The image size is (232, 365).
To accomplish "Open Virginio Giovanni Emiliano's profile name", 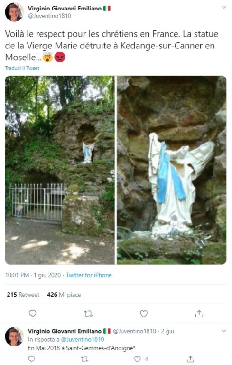I will pos(65,9).
